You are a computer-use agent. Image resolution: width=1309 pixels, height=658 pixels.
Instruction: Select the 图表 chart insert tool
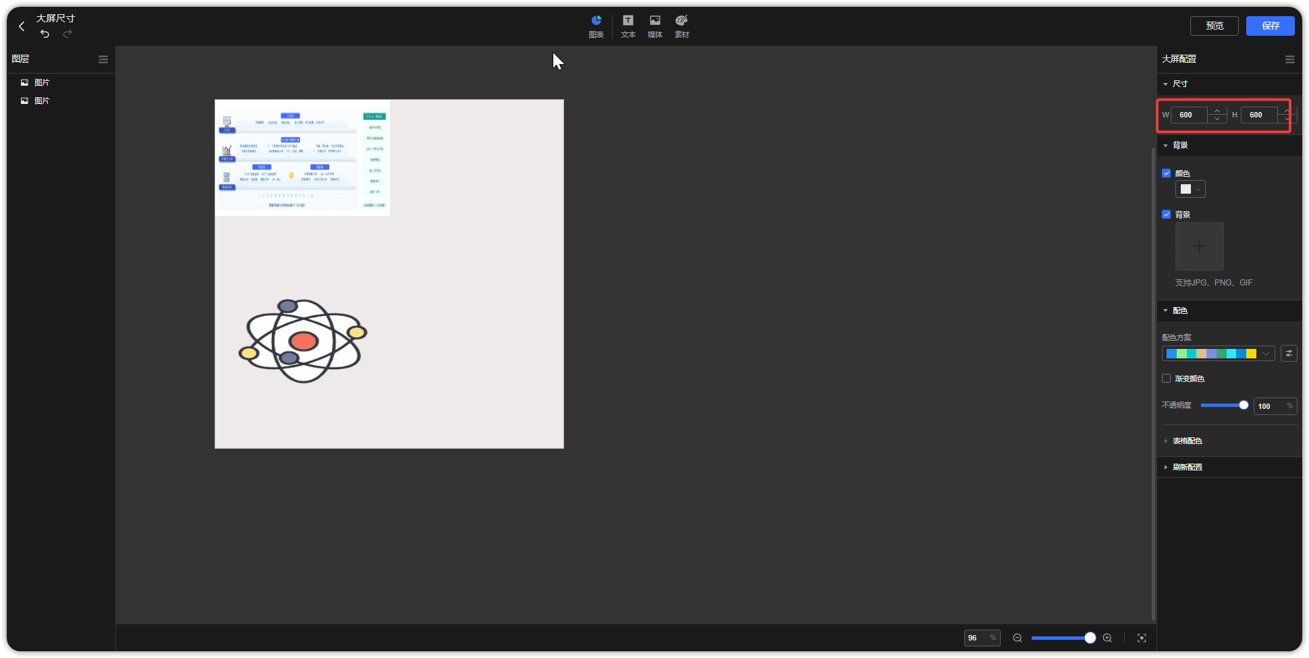pos(596,26)
